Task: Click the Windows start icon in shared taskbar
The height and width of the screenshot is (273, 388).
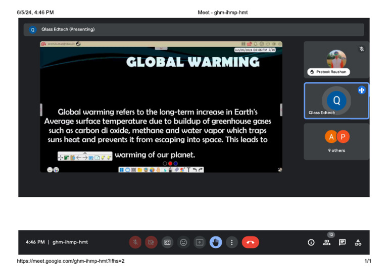Action: [x=121, y=170]
